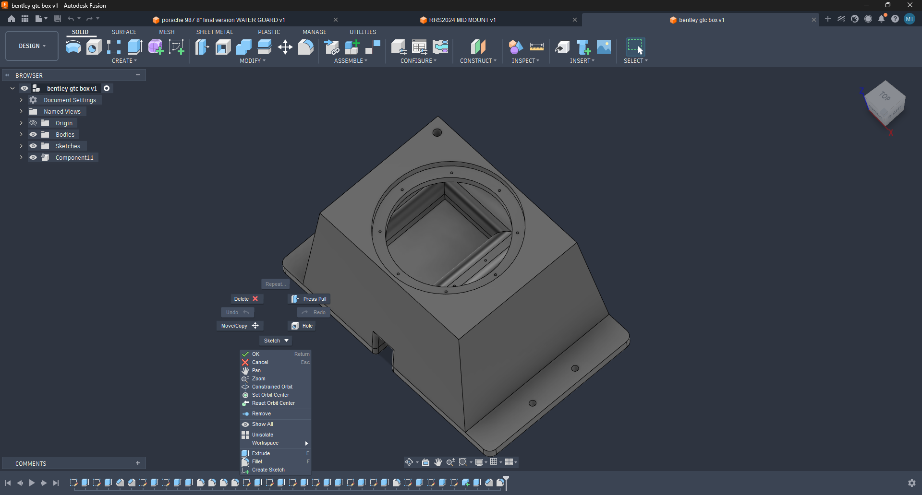Image resolution: width=922 pixels, height=495 pixels.
Task: Open the DESIGN workspace dropdown
Action: (x=32, y=46)
